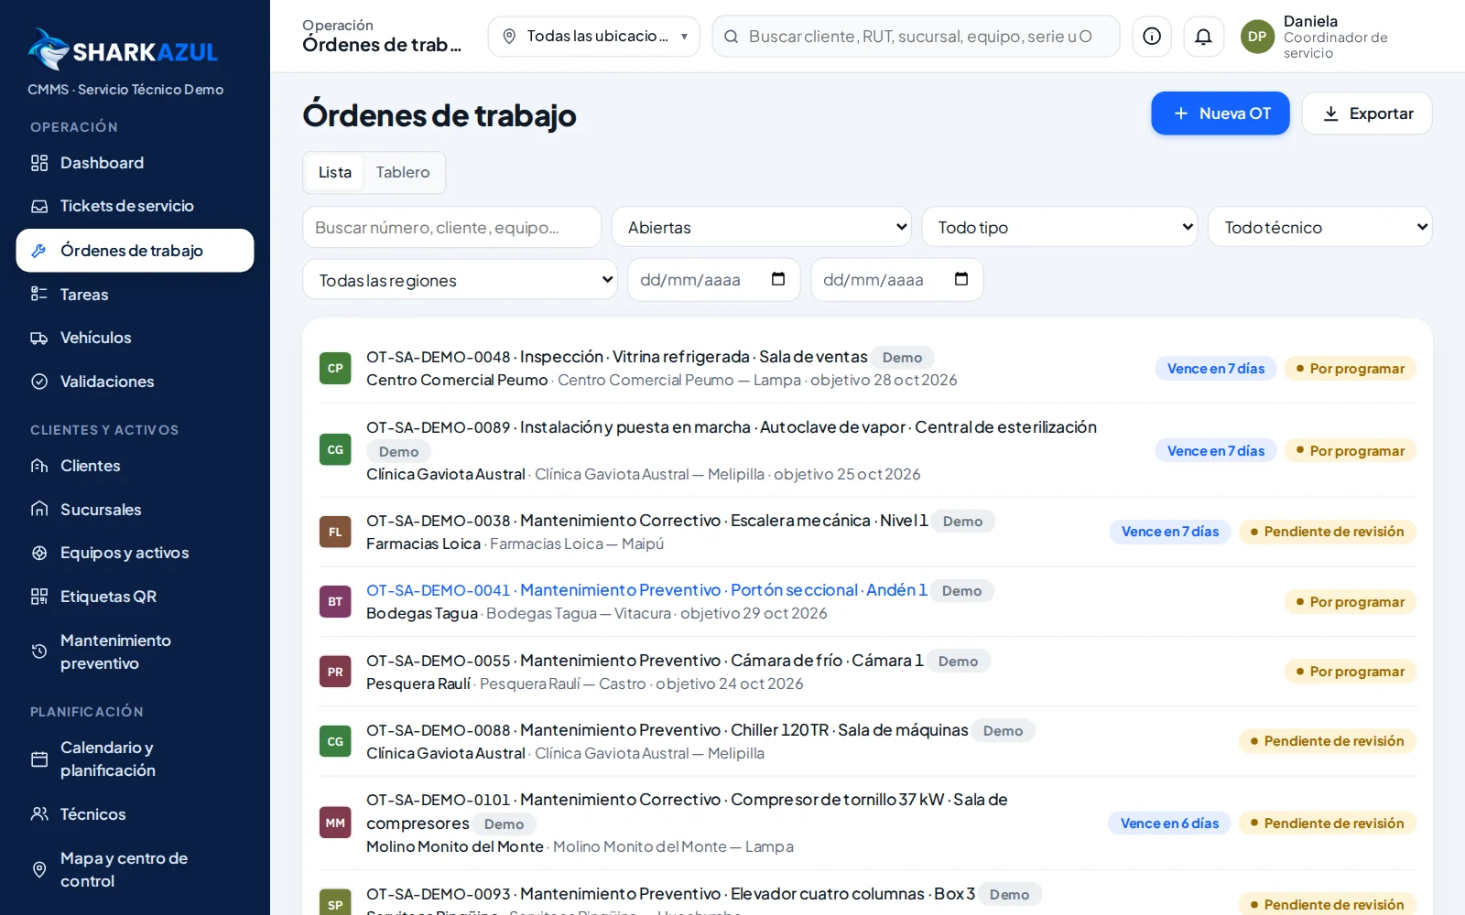Expand the Todo tipo filter

1060,227
